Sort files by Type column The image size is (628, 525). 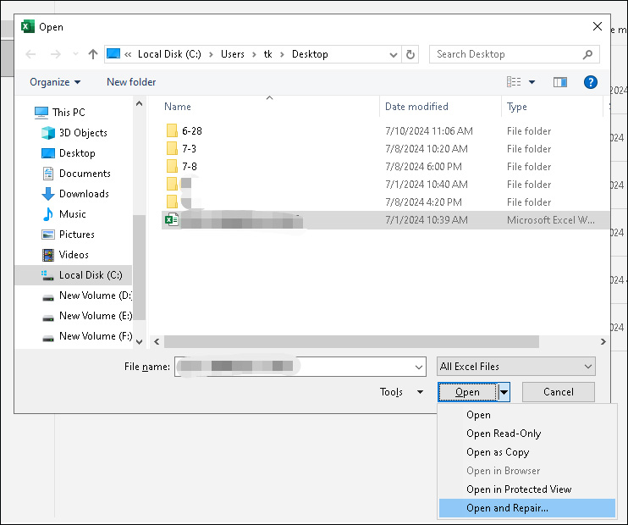(516, 107)
